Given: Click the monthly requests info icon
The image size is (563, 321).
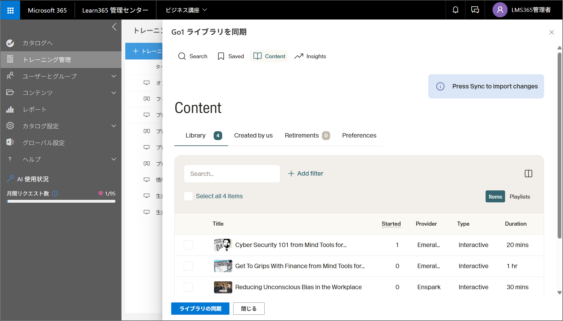Looking at the screenshot, I should pyautogui.click(x=55, y=194).
